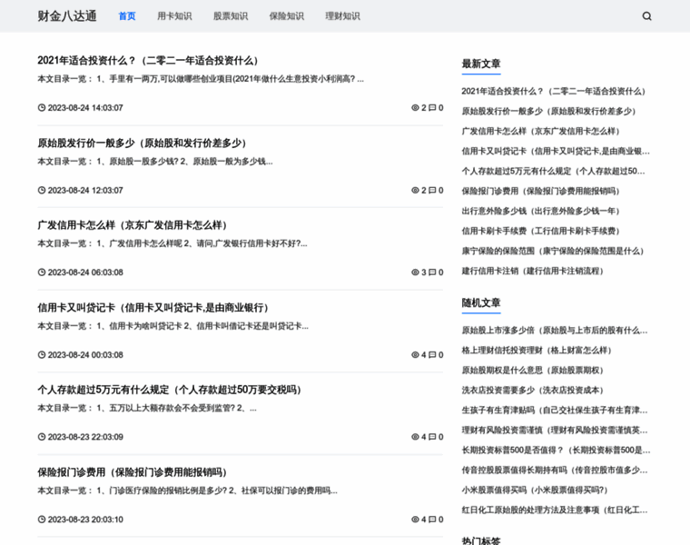
Task: Open main-list article 信用卡又叫贷记卡
Action: click(153, 308)
